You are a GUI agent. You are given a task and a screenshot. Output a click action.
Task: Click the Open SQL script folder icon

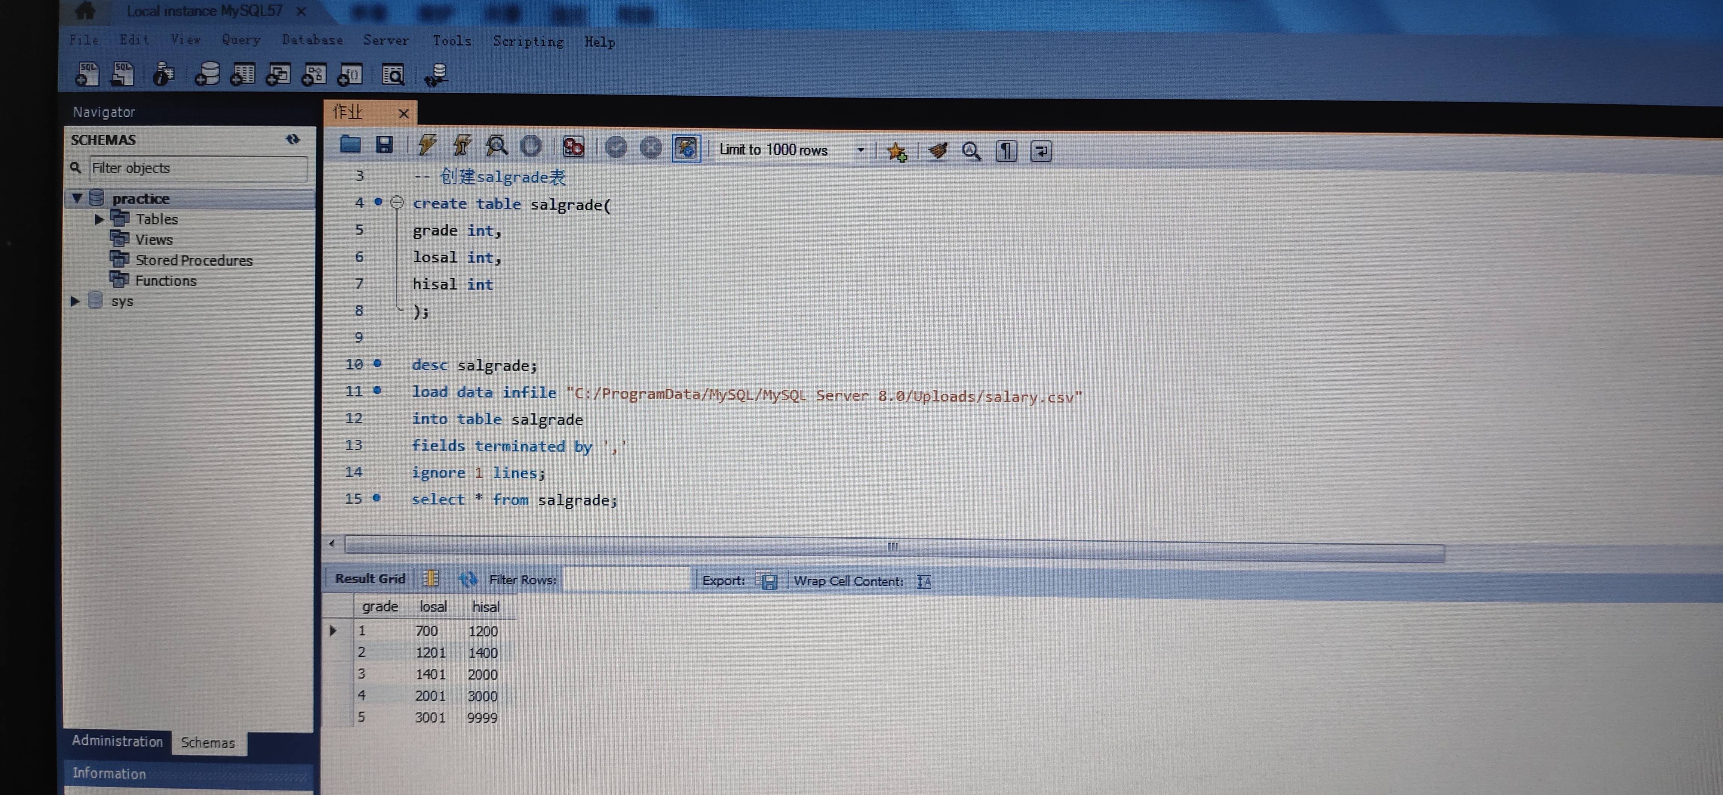coord(350,144)
